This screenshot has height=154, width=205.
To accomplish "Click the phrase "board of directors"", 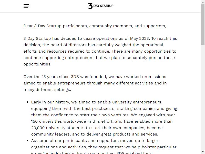I will 68,45.
